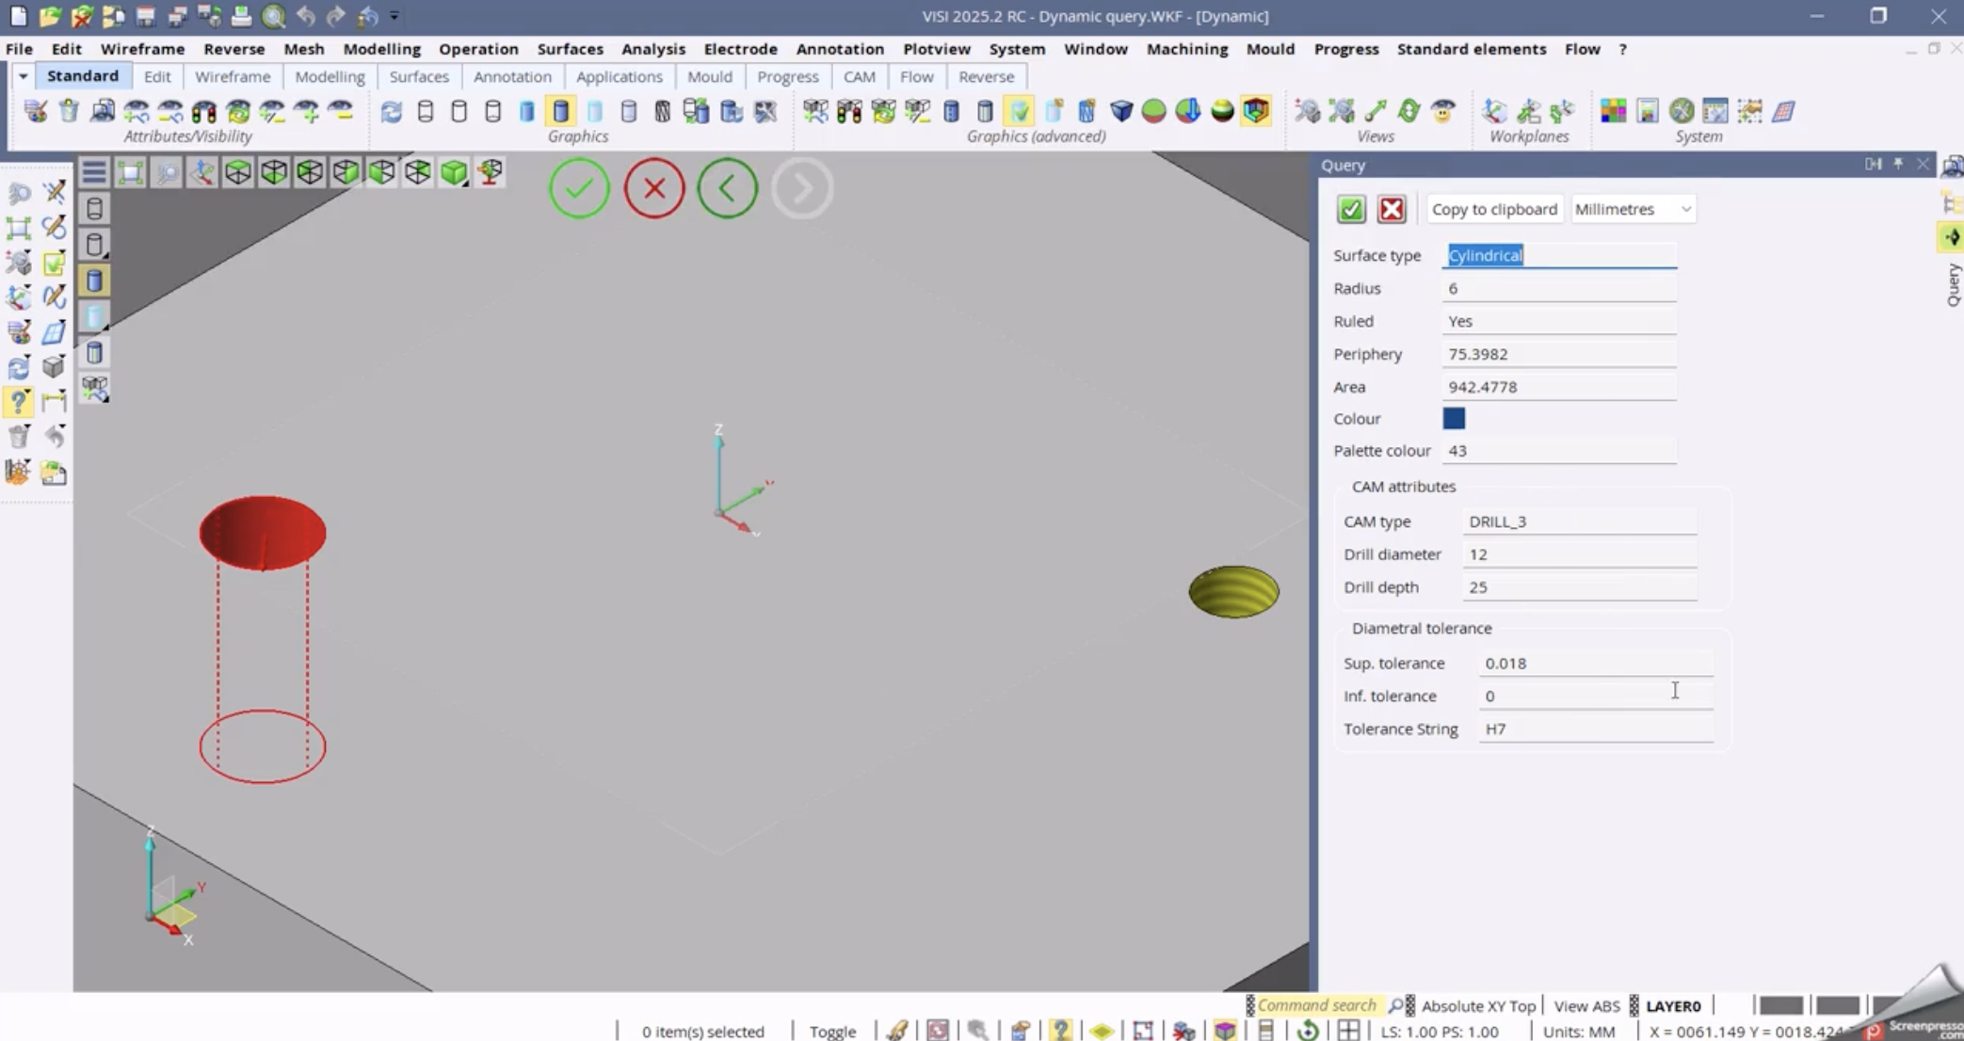Click the blue Colour swatch in Query panel
Image resolution: width=1964 pixels, height=1041 pixels.
(x=1454, y=418)
